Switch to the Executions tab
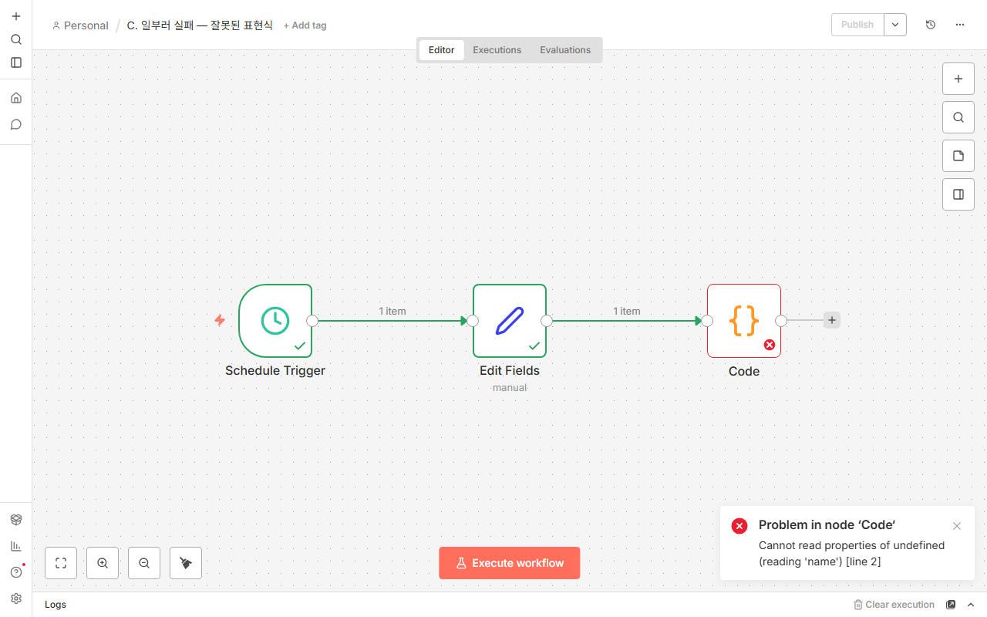This screenshot has width=987, height=617. [497, 50]
